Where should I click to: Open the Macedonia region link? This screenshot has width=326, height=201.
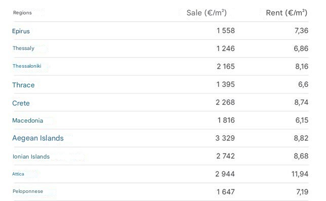coord(28,121)
